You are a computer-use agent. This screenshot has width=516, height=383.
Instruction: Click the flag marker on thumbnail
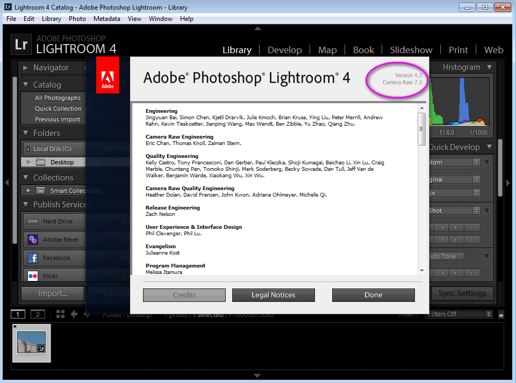(x=15, y=327)
